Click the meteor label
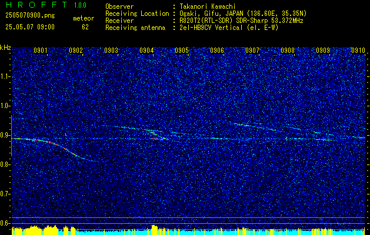The height and width of the screenshot is (235, 370). tap(84, 18)
